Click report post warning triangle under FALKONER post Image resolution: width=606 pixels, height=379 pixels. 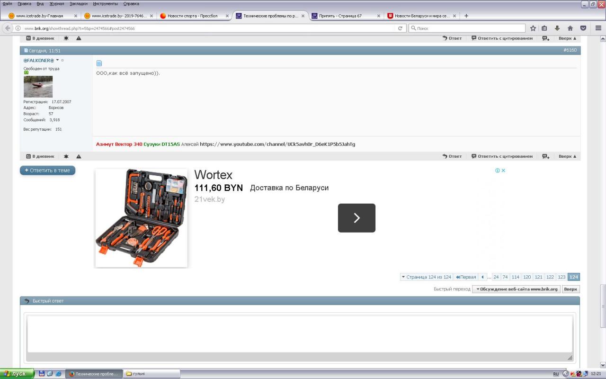(79, 156)
